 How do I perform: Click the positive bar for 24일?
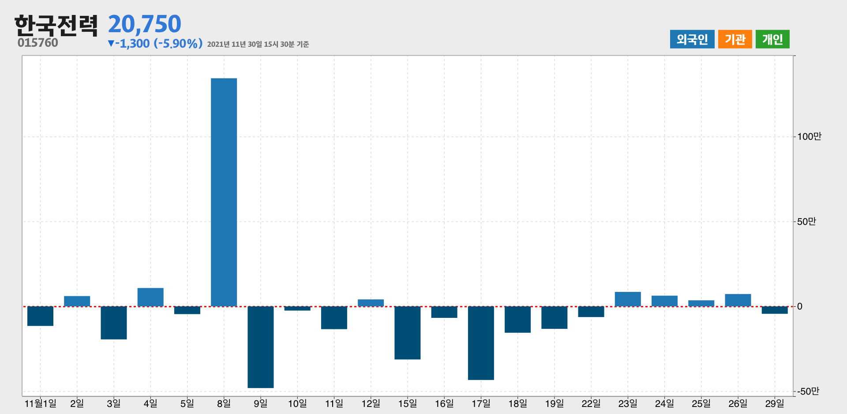click(x=664, y=301)
